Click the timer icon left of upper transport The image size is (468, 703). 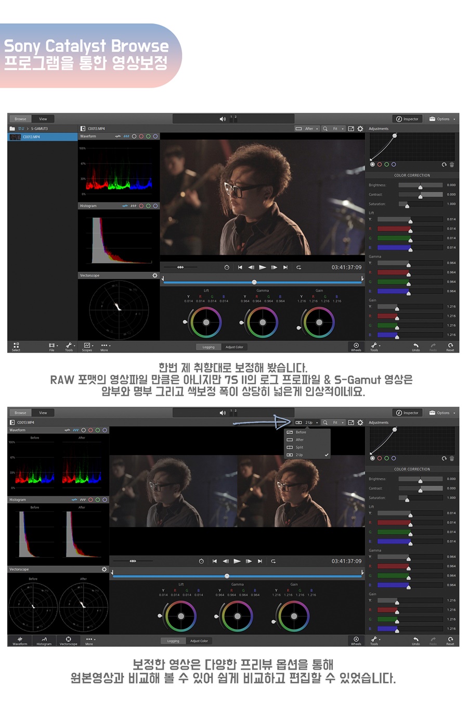[227, 267]
